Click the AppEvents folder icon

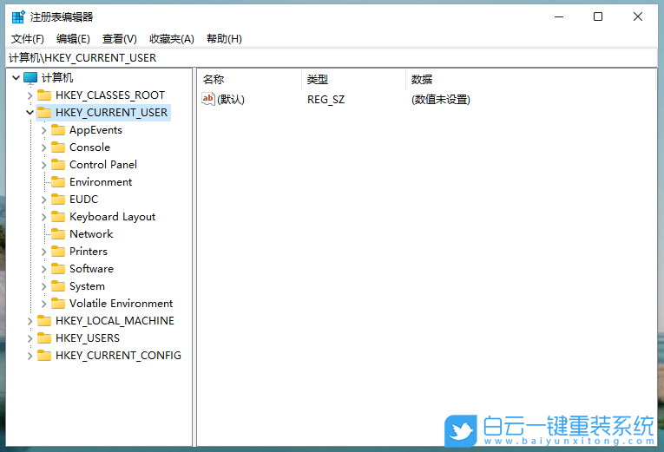point(58,130)
